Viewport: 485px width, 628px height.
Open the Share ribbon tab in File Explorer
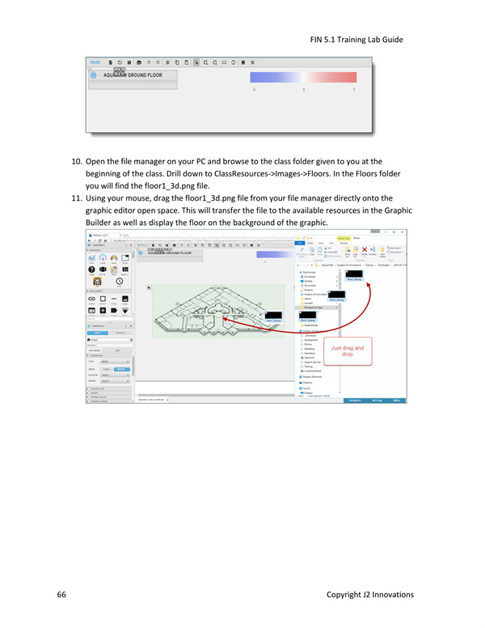321,243
